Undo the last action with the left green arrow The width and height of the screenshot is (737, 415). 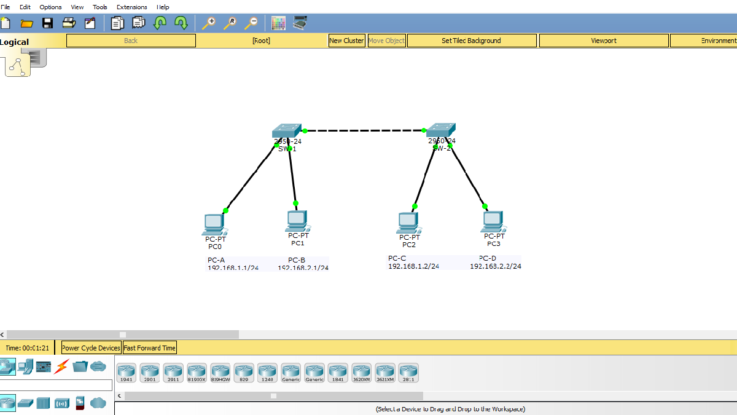click(160, 23)
